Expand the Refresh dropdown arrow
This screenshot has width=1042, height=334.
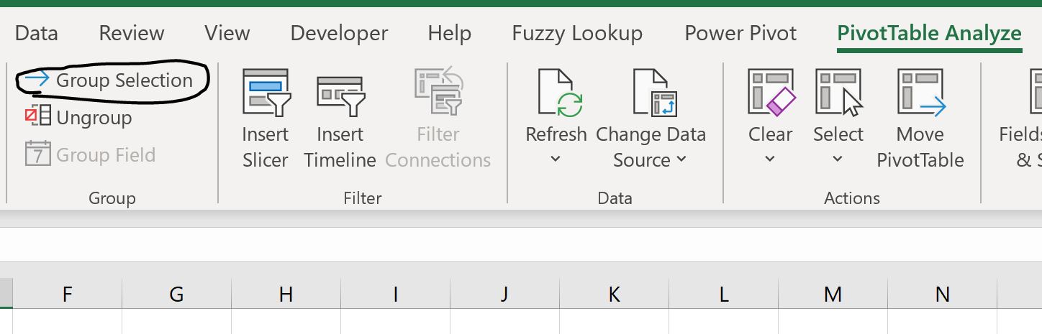556,159
